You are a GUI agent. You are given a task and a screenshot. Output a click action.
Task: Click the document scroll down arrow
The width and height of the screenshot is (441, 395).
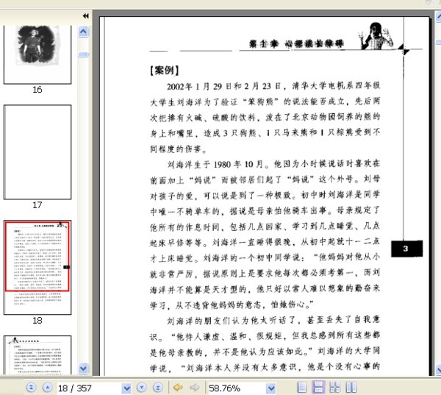[438, 370]
